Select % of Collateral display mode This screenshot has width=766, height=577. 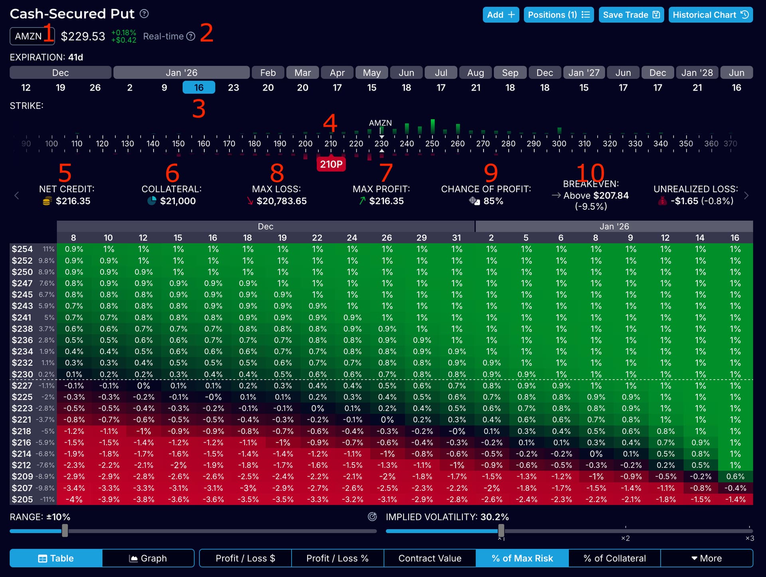pyautogui.click(x=614, y=558)
